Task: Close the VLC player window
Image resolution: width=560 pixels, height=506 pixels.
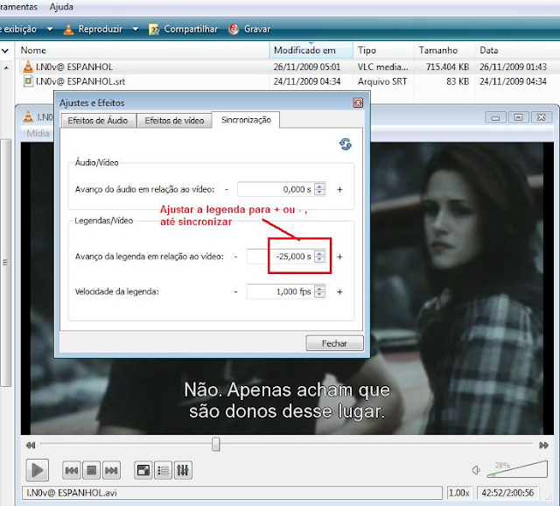Action: pos(542,117)
